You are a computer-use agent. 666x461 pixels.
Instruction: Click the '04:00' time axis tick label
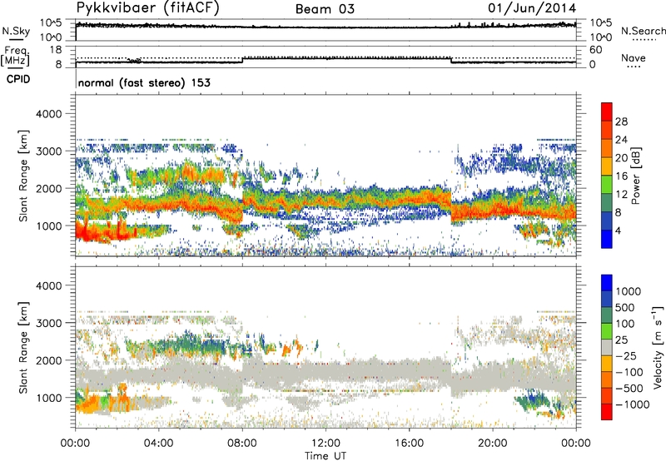point(158,444)
